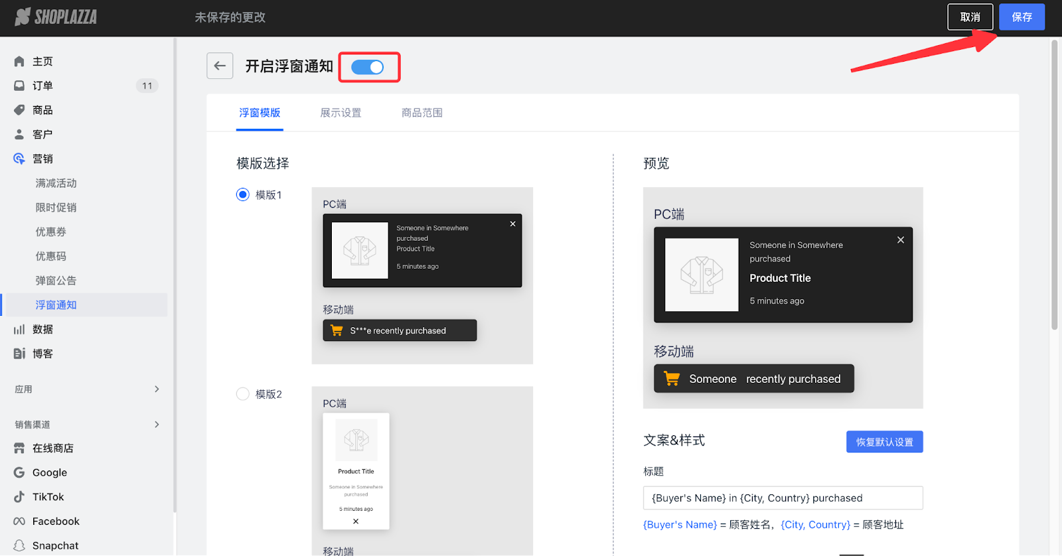
Task: Toggle the 开启浮窗通知 switch
Action: [x=368, y=67]
